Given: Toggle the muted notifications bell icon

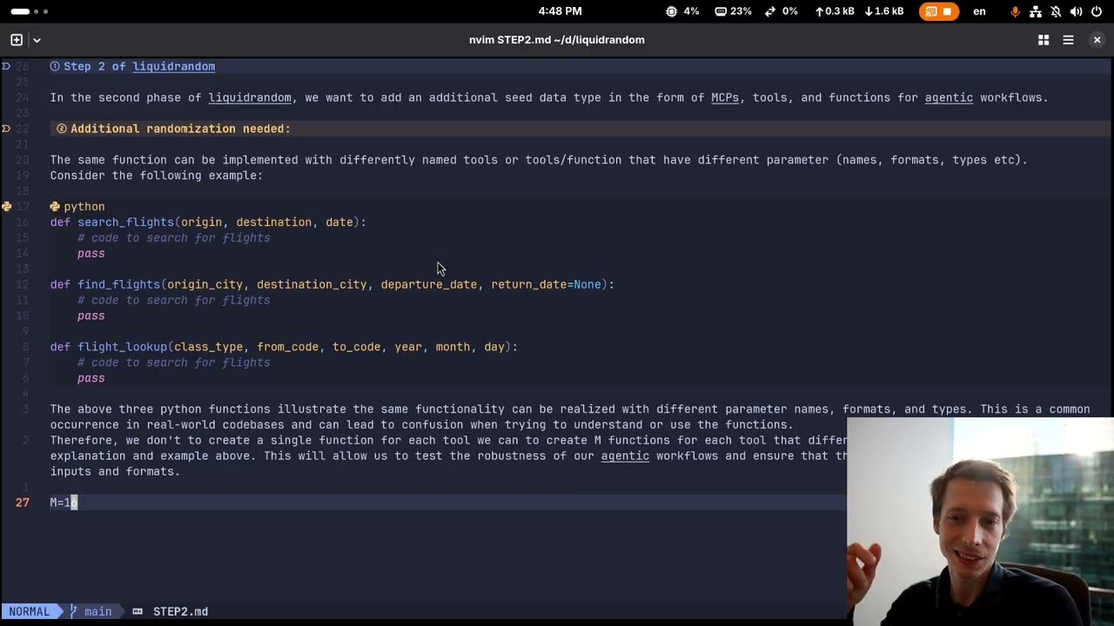Looking at the screenshot, I should (x=1056, y=11).
